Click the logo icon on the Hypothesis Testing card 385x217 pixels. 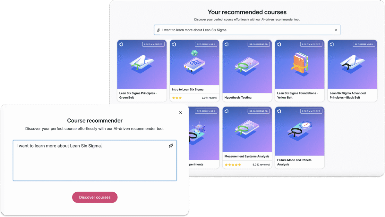[x=227, y=44]
